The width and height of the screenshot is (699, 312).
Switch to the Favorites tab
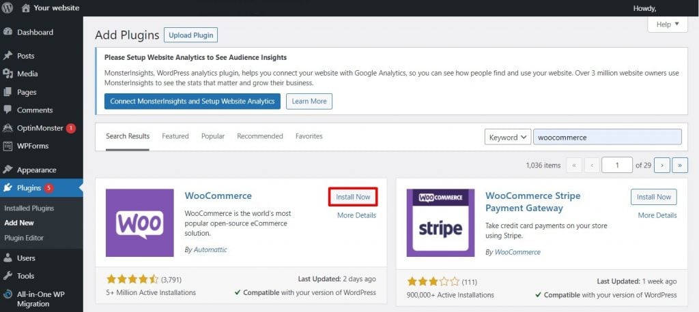point(309,136)
